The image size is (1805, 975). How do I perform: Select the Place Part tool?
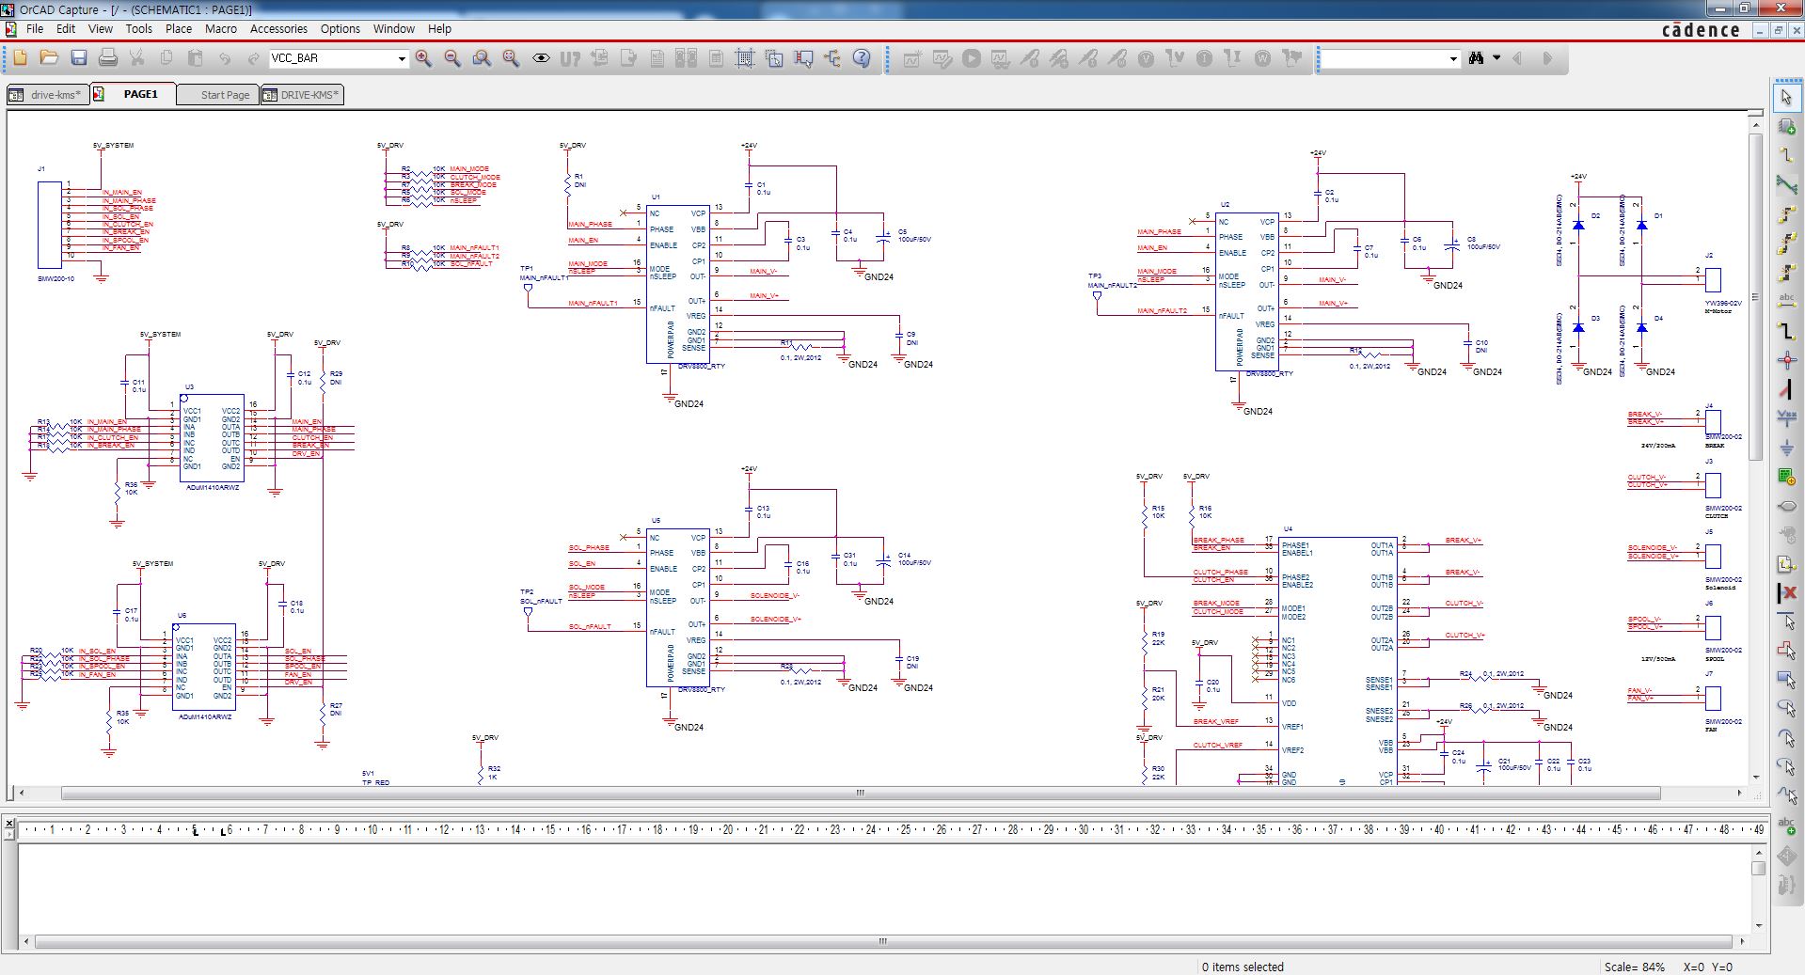click(x=1786, y=126)
